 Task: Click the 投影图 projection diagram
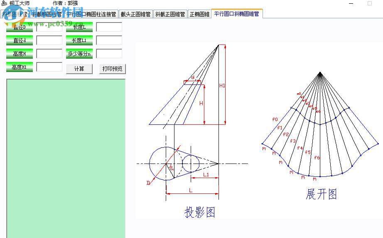point(193,122)
